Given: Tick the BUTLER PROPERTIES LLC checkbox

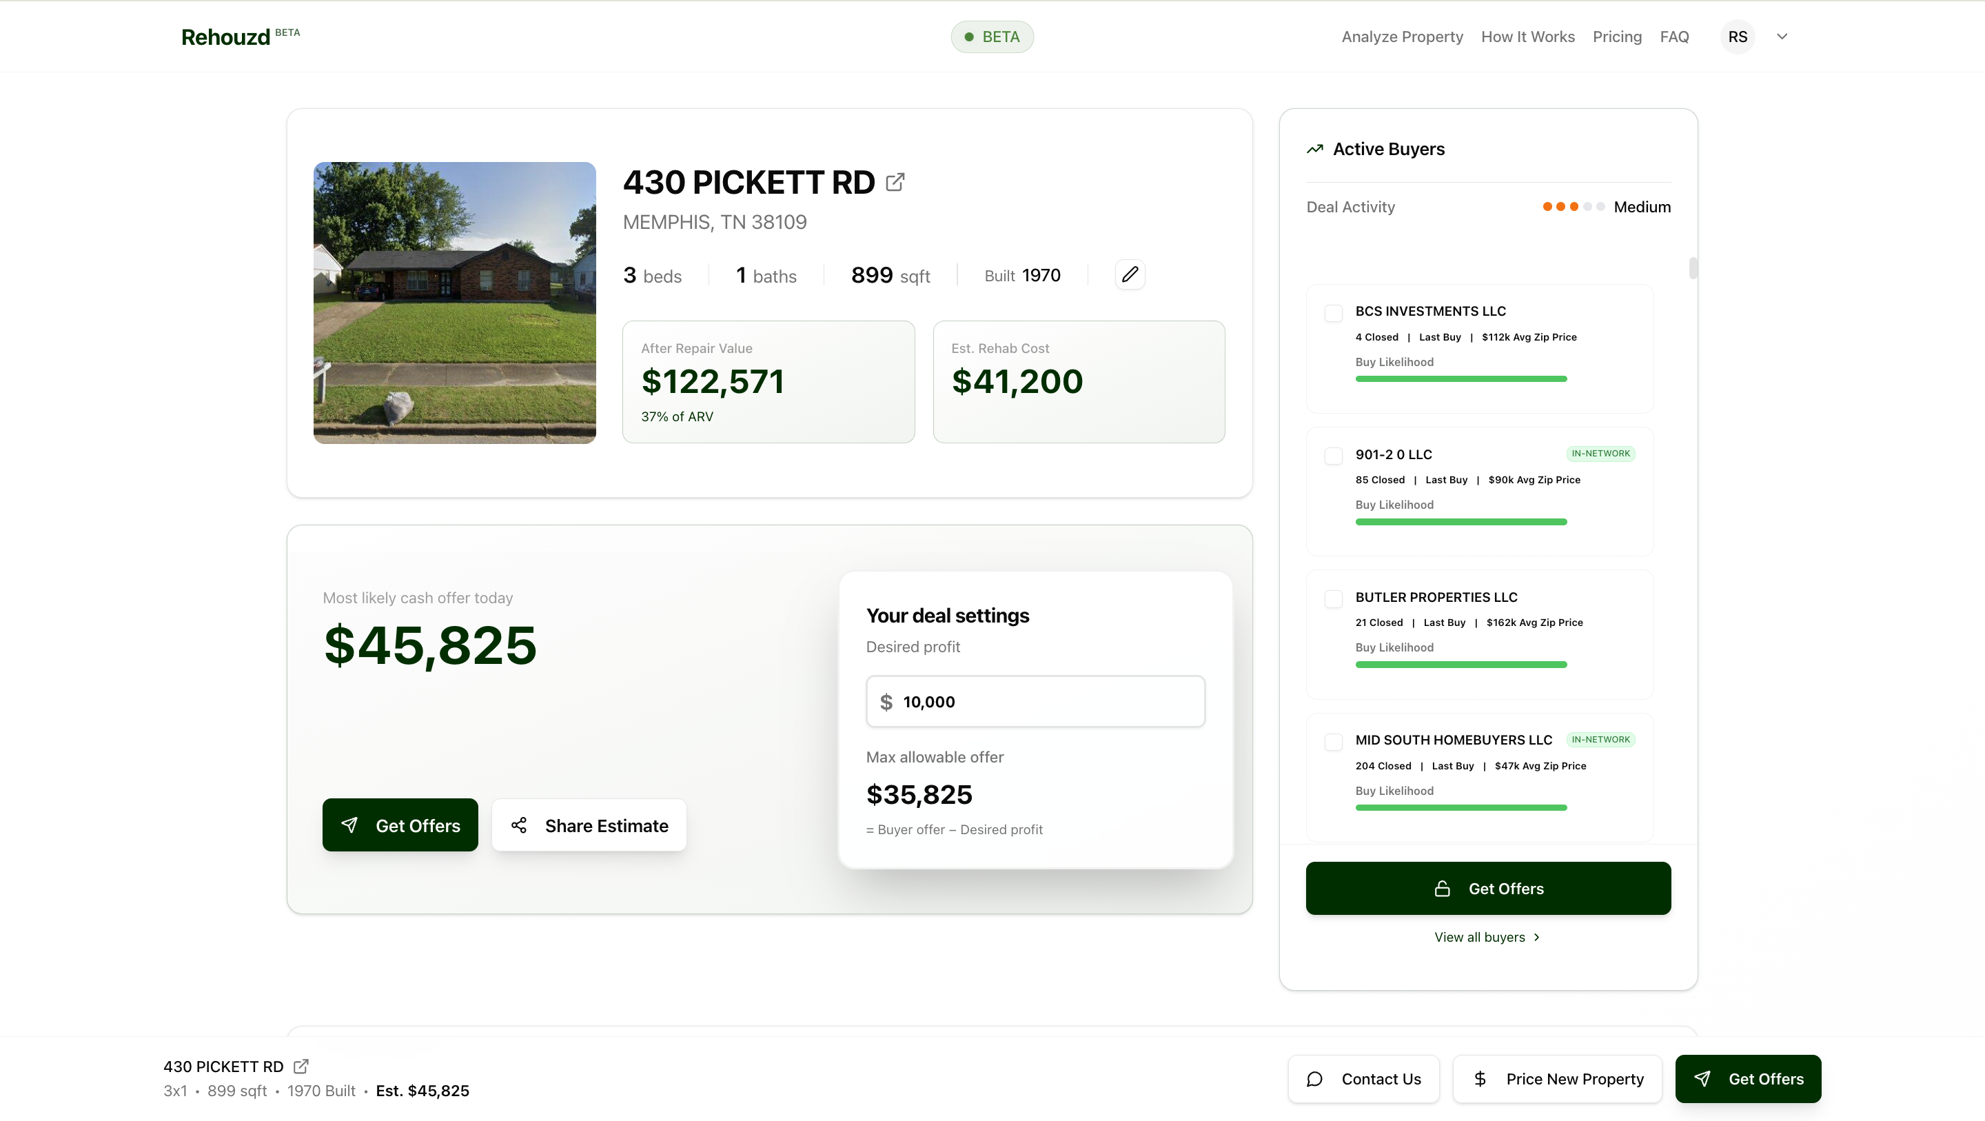Looking at the screenshot, I should click(1333, 599).
